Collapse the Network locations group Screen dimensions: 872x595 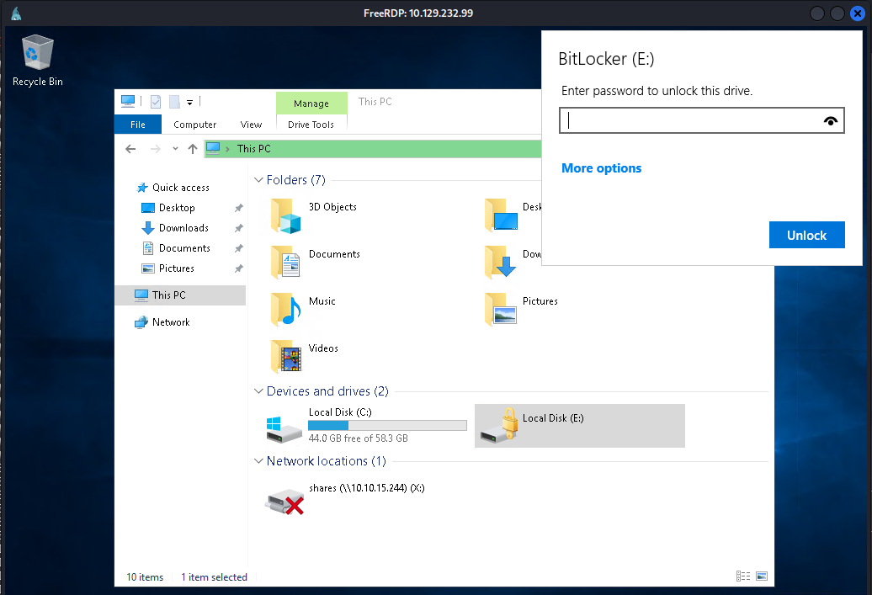(258, 461)
